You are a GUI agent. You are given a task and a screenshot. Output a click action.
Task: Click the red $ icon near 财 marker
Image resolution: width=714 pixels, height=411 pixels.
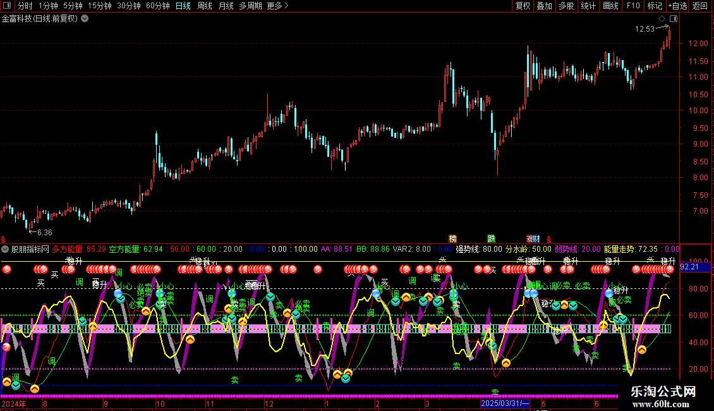[548, 240]
